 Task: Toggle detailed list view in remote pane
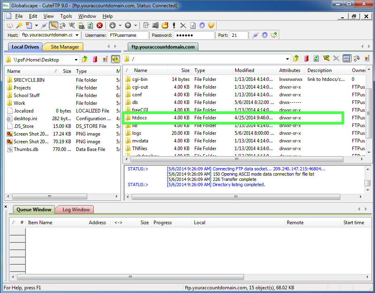click(x=347, y=58)
